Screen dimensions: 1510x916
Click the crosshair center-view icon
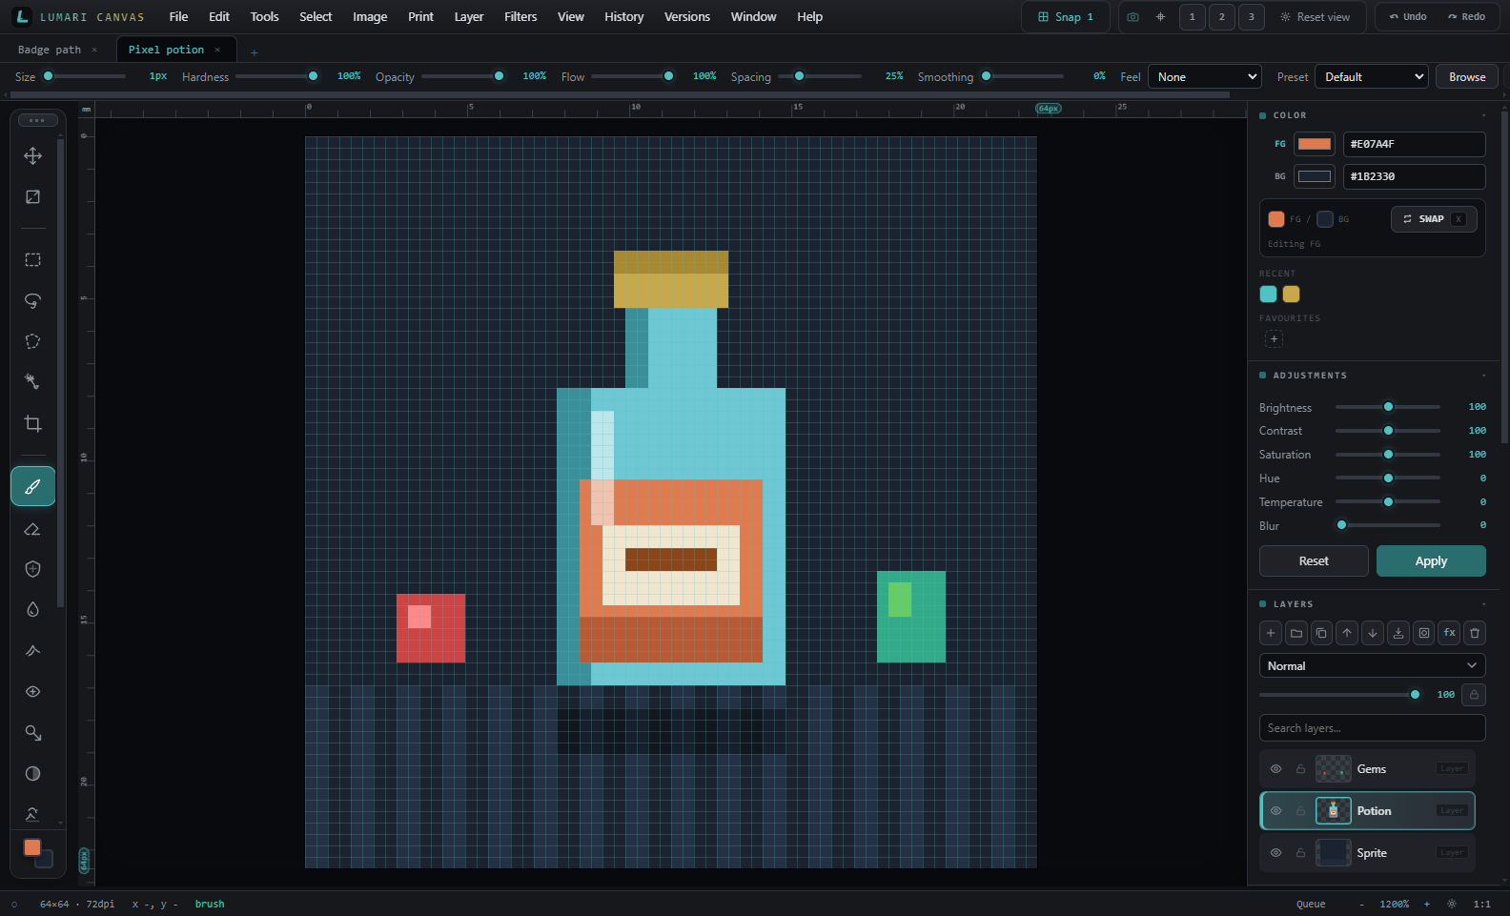click(1160, 17)
